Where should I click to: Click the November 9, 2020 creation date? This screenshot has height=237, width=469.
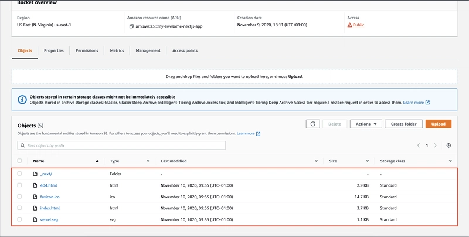272,25
